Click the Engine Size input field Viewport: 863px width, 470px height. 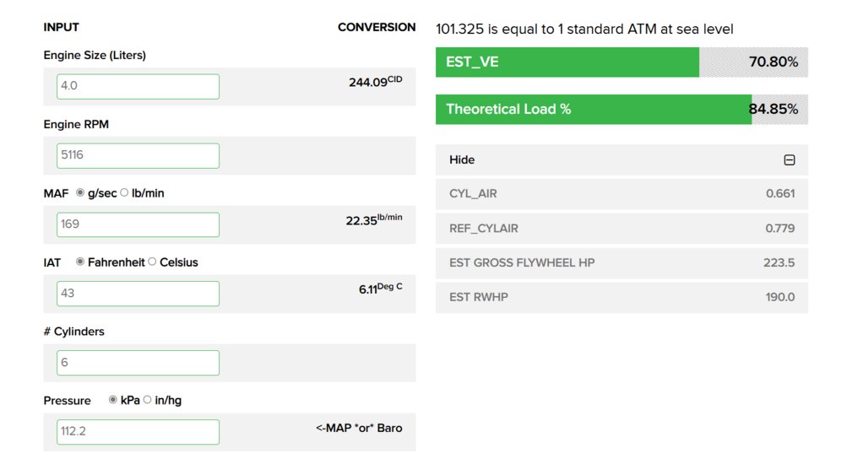[138, 86]
